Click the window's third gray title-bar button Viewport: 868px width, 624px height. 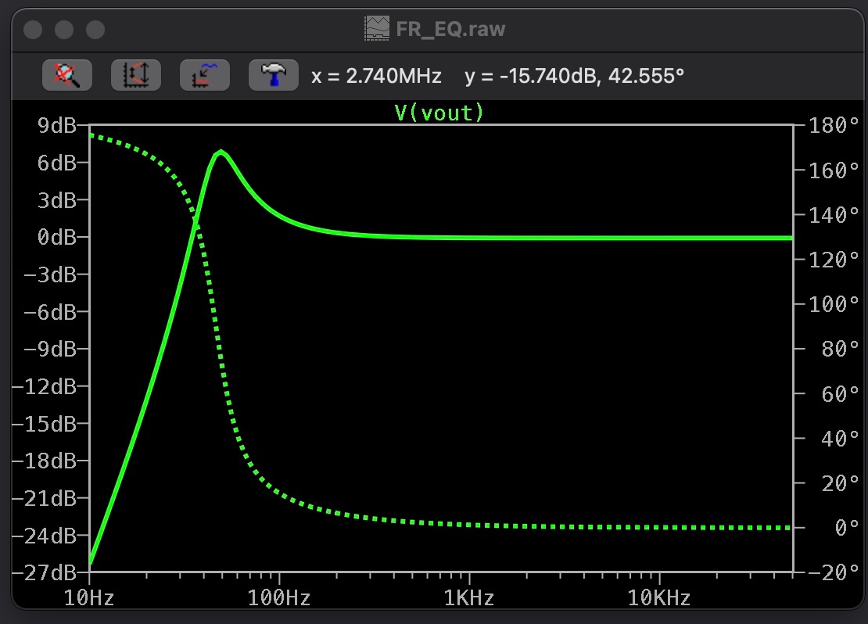click(x=95, y=30)
